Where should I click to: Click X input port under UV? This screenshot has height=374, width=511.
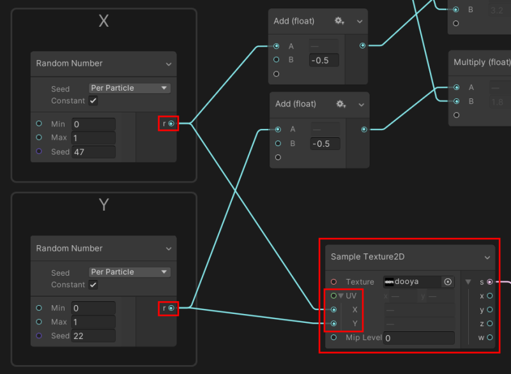point(333,310)
